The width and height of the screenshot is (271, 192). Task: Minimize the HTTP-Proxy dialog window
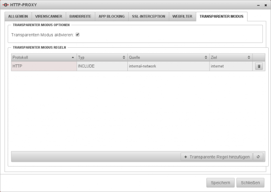click(x=258, y=5)
